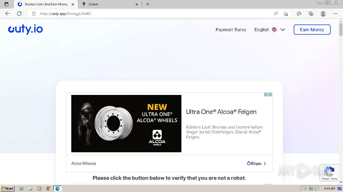Open the Windows Start menu
The width and height of the screenshot is (343, 192).
(7, 188)
